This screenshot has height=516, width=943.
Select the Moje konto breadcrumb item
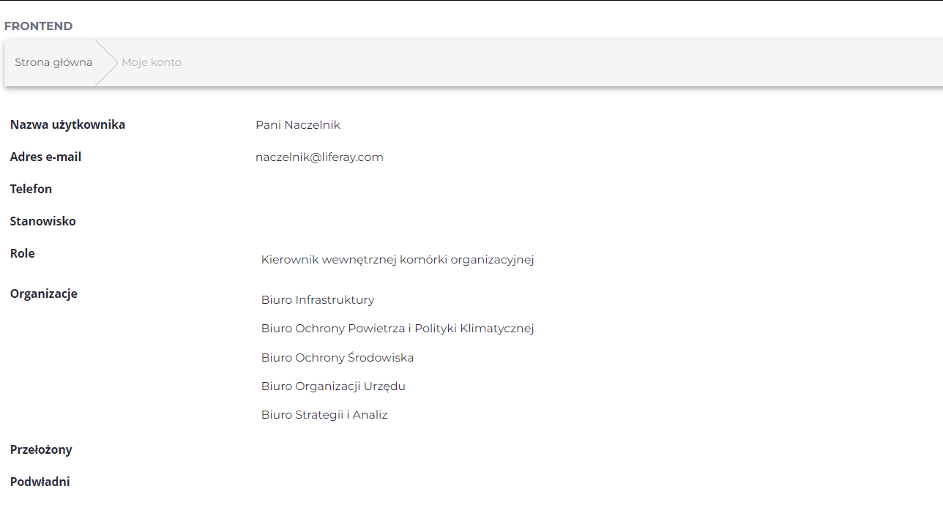pos(152,62)
